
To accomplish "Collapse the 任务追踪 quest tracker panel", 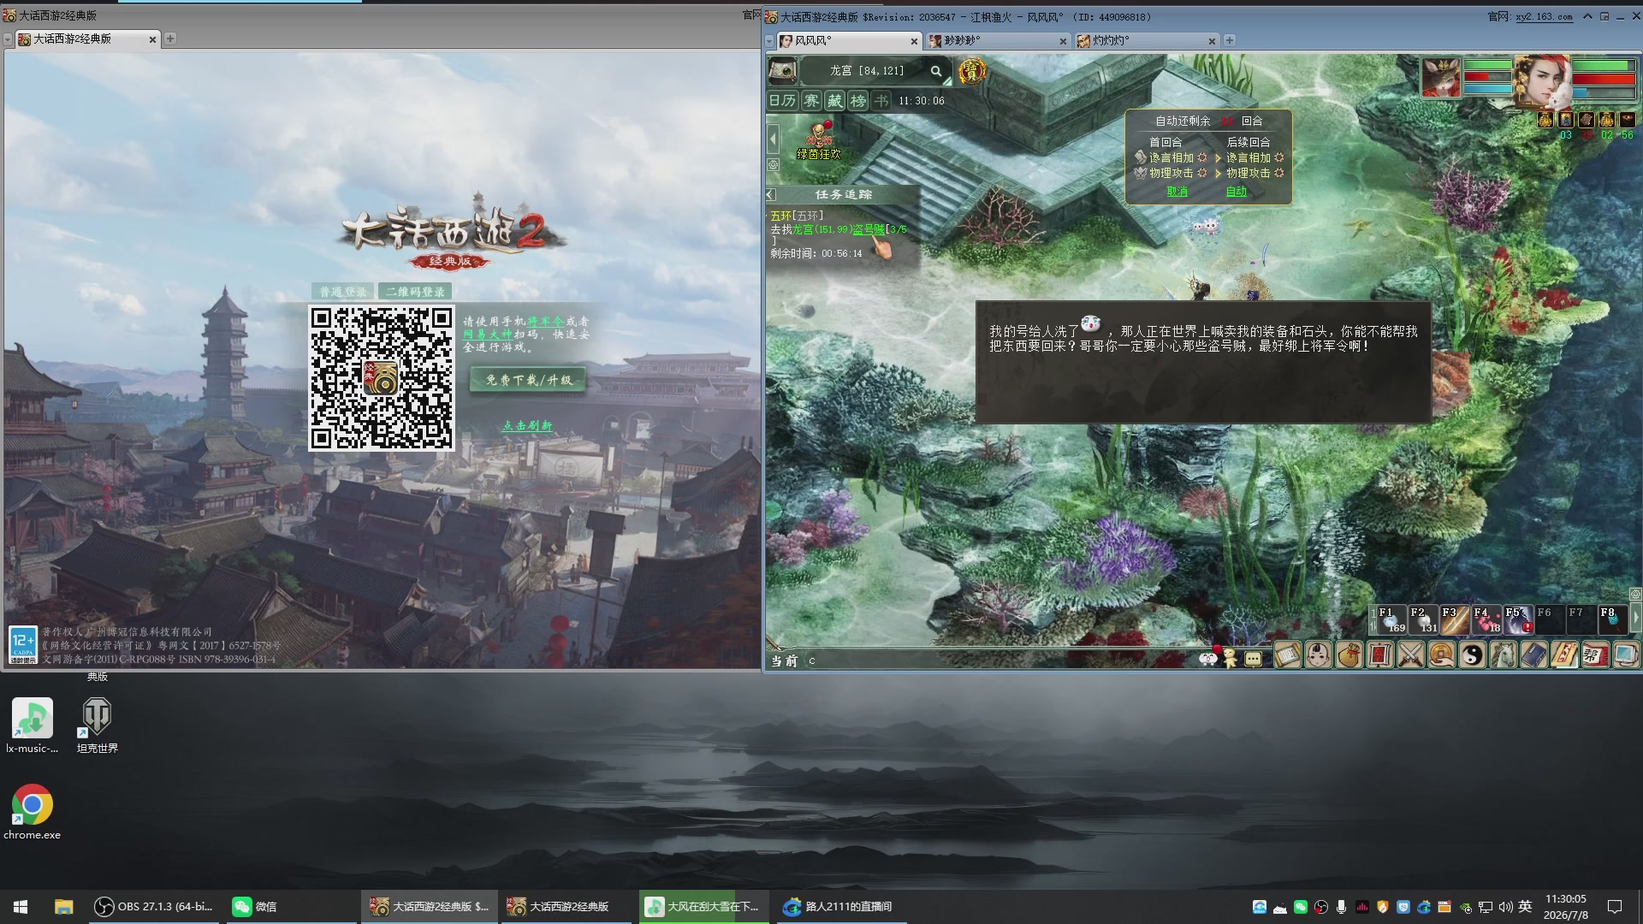I will tap(772, 195).
